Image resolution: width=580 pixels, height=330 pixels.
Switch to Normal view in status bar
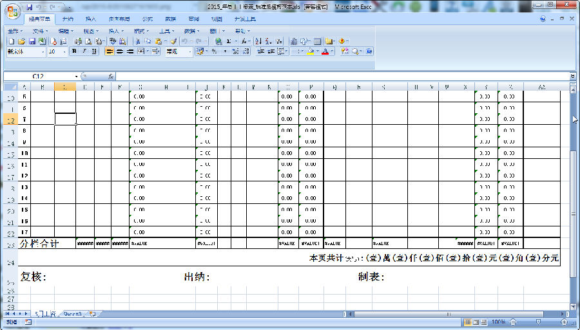[468, 322]
